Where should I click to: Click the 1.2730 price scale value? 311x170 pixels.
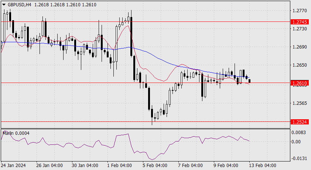pos(300,29)
